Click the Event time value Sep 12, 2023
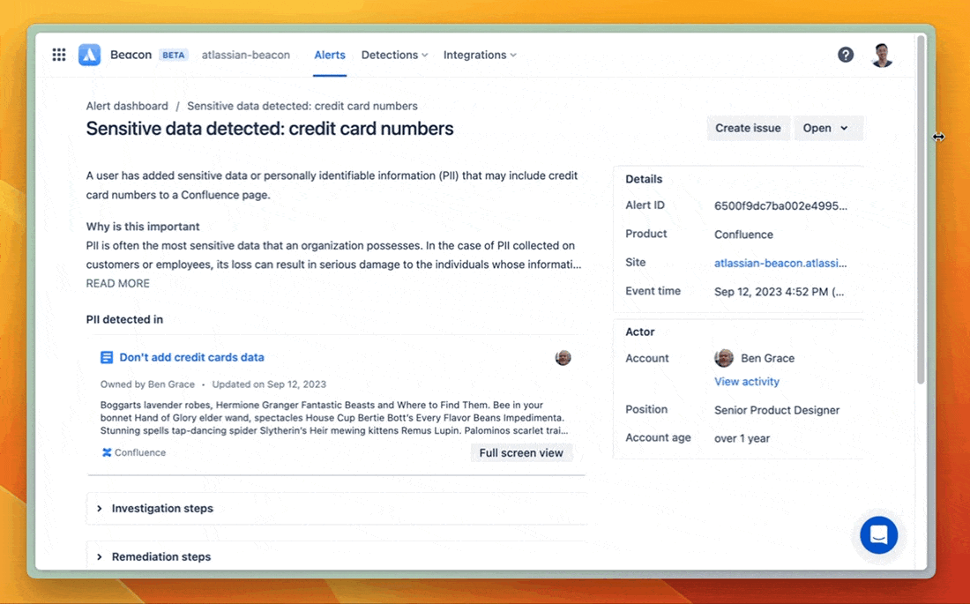This screenshot has height=604, width=970. tap(779, 292)
